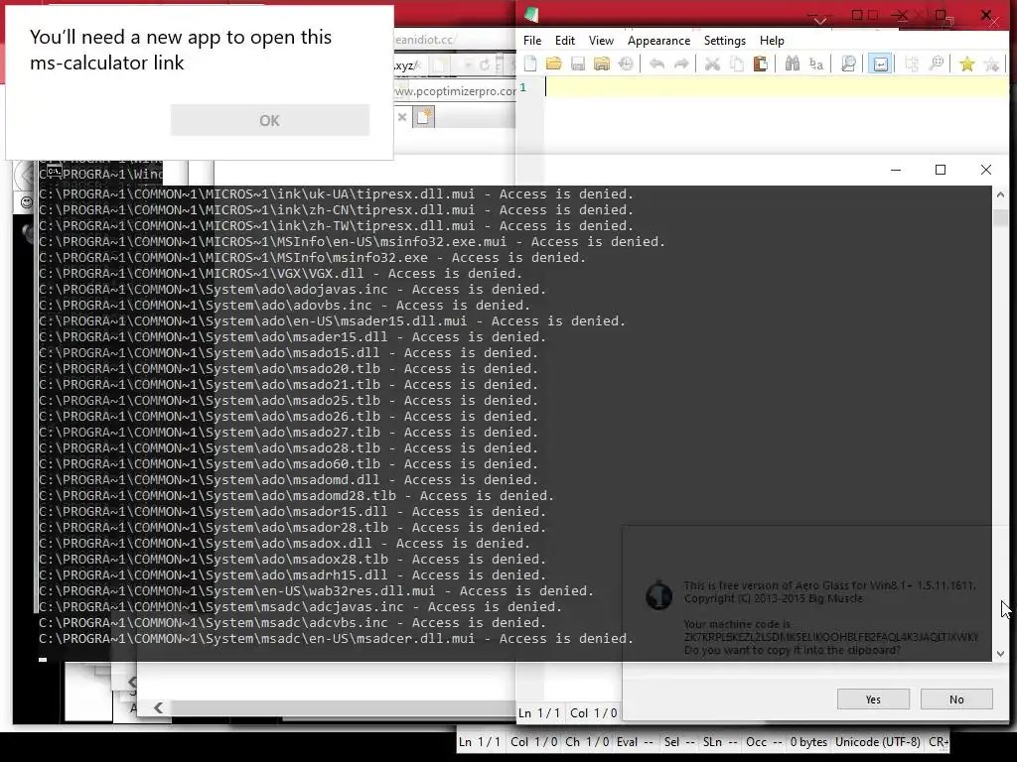This screenshot has height=762, width=1017.
Task: Click the bottom horizontal scrollbar left arrow
Action: point(158,707)
